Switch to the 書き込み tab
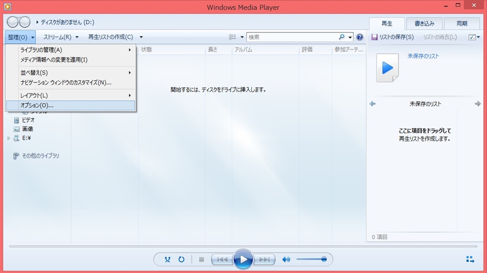487x273 pixels. 424,23
